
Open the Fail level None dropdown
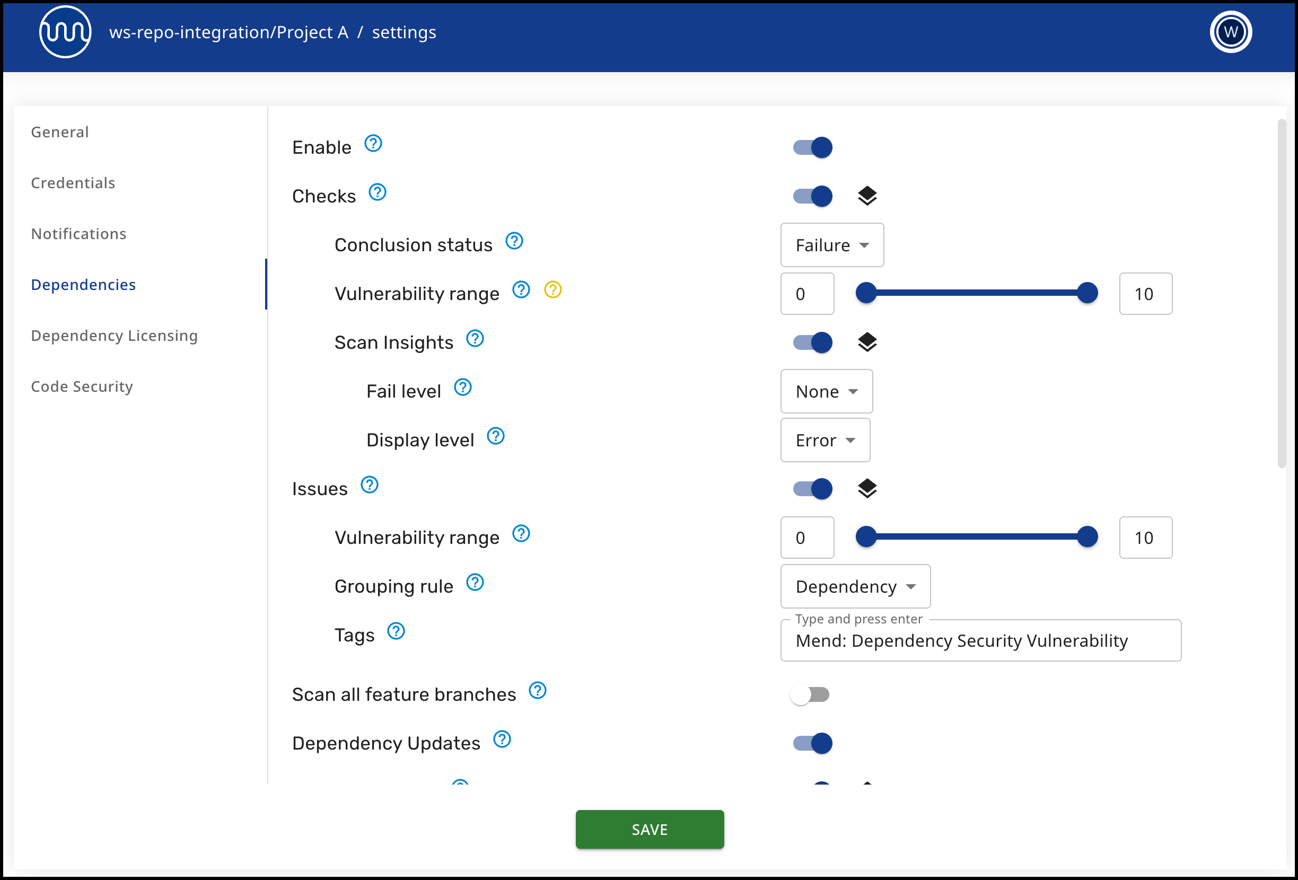pyautogui.click(x=826, y=391)
